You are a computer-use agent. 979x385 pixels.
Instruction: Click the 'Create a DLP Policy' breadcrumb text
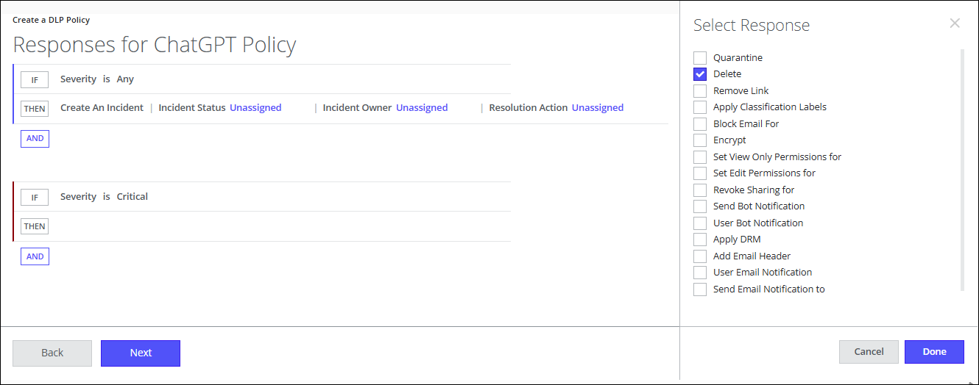pos(52,20)
